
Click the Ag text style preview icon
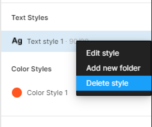(17, 41)
